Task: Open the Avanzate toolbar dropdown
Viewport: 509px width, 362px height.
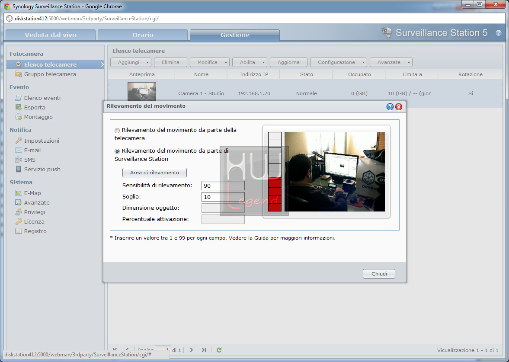Action: [391, 62]
